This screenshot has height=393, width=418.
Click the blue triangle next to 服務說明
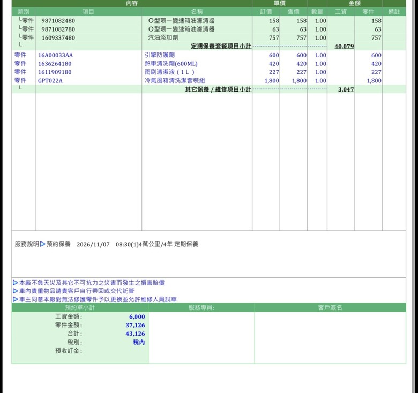coord(43,244)
